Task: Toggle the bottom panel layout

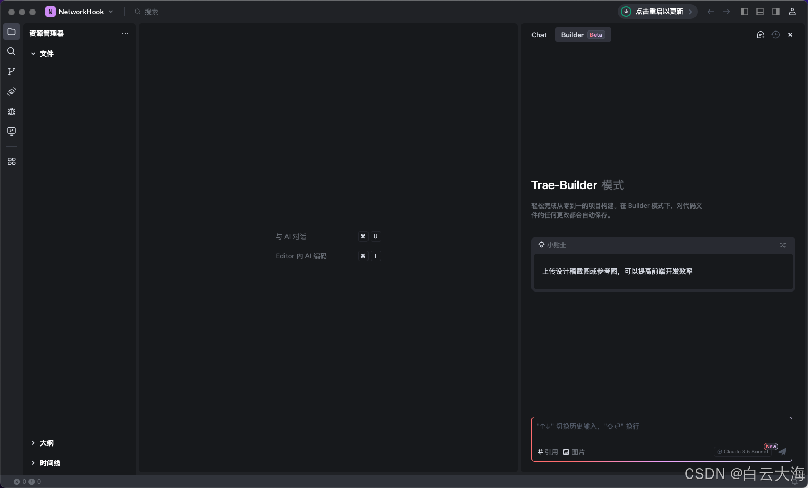Action: pyautogui.click(x=760, y=12)
